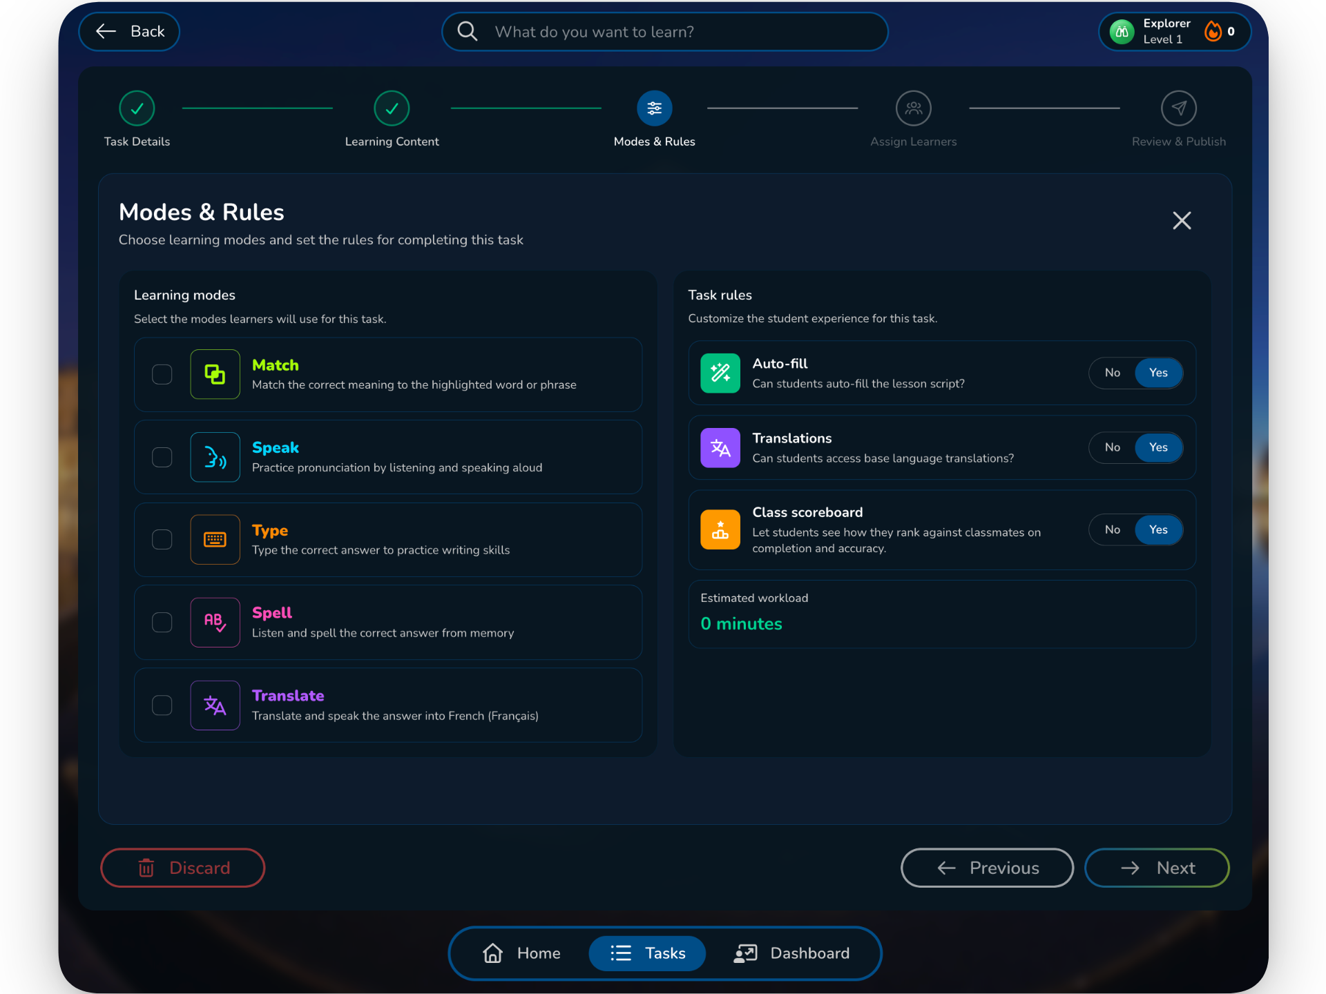Close the Modes & Rules panel

point(1182,221)
